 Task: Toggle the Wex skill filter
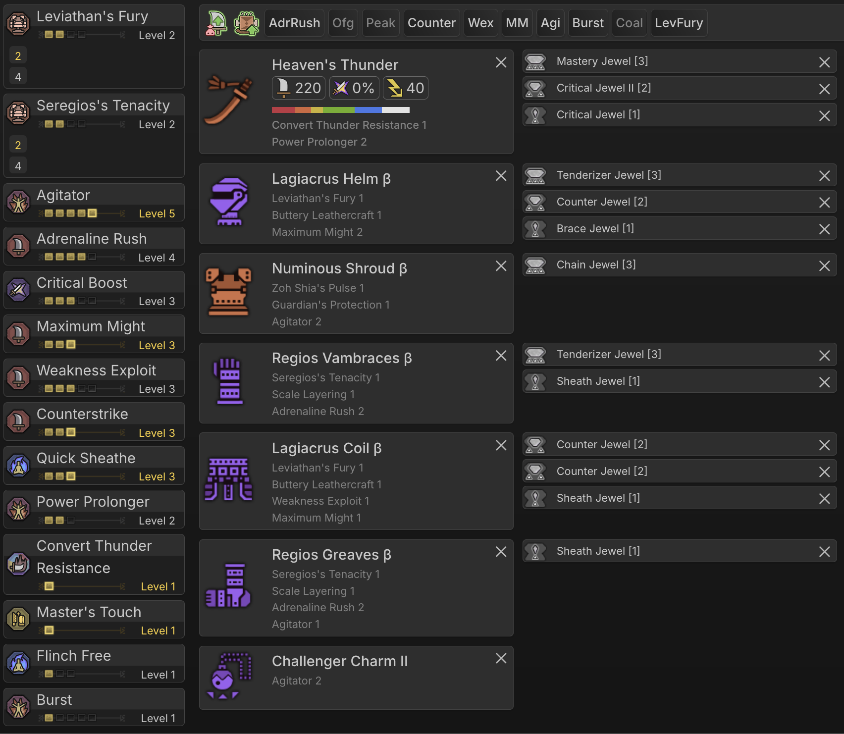[480, 23]
